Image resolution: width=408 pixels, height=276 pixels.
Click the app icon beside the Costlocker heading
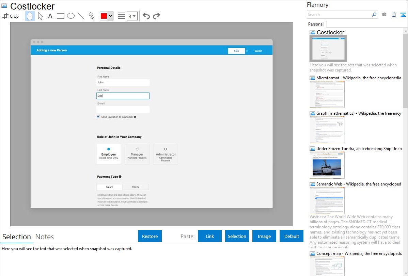click(4, 6)
